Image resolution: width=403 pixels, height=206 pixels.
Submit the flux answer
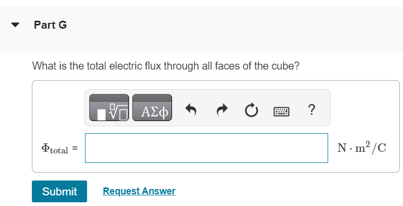coord(59,191)
